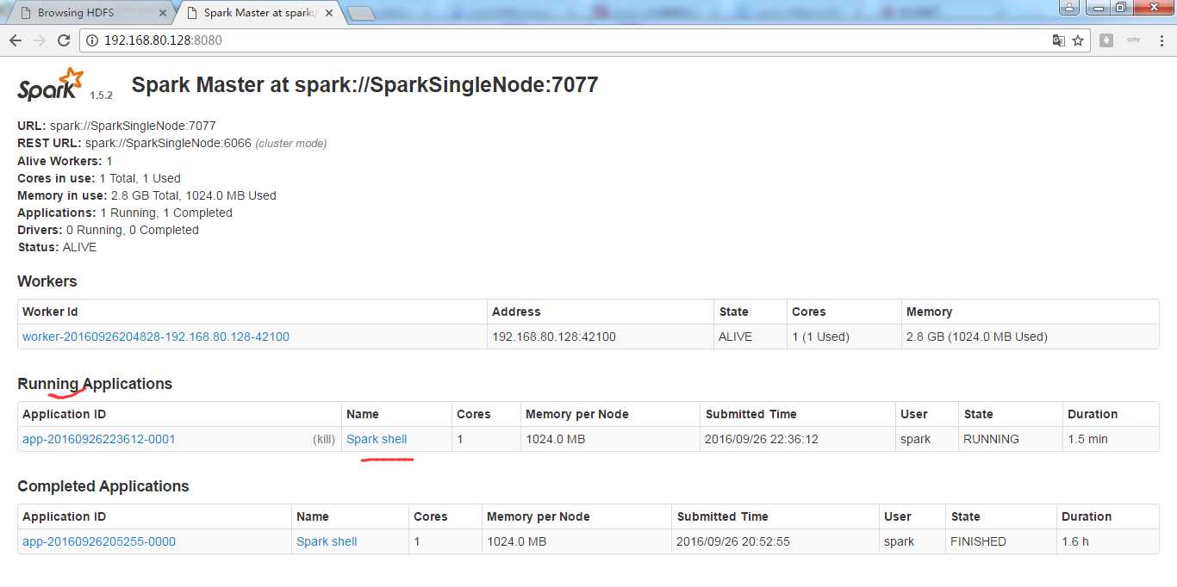The width and height of the screenshot is (1177, 587).
Task: Kill the running application
Action: click(x=324, y=439)
